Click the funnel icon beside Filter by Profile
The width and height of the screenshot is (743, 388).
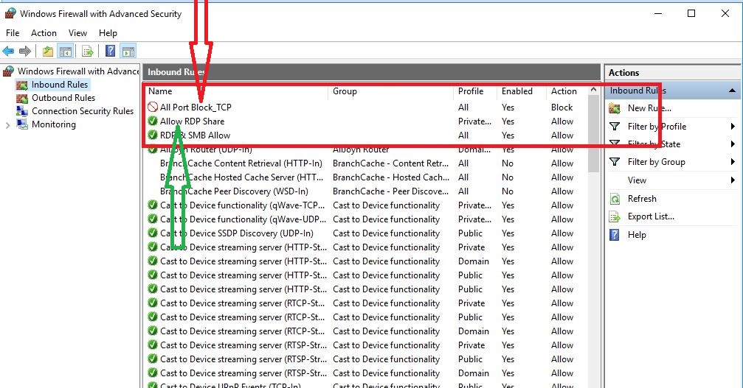[x=615, y=126]
